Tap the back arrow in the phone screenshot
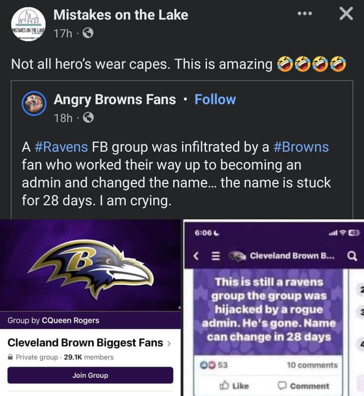364x396 pixels. [x=196, y=256]
